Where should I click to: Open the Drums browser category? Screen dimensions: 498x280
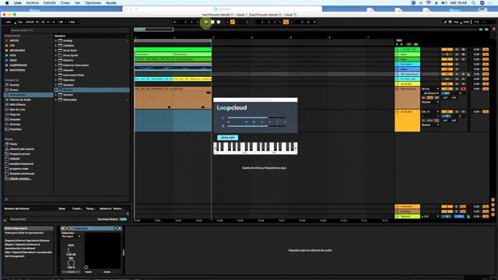[14, 90]
